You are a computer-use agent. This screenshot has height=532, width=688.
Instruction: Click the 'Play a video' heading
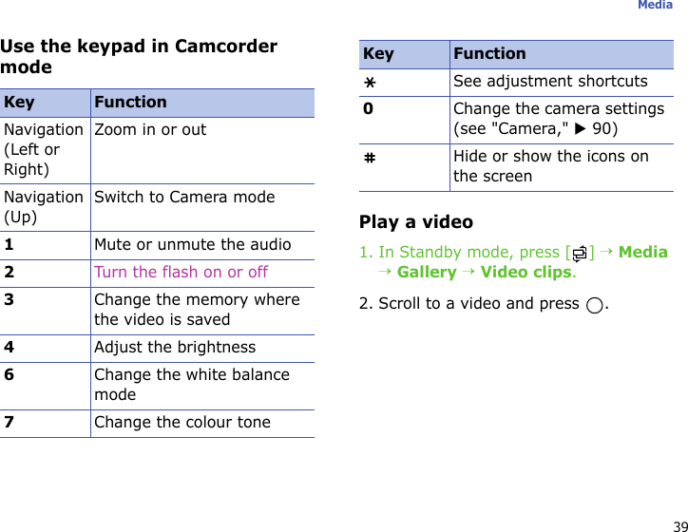(415, 222)
